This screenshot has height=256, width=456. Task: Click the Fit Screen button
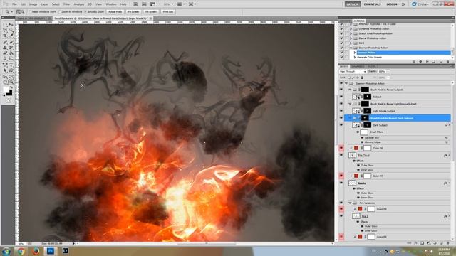click(133, 11)
